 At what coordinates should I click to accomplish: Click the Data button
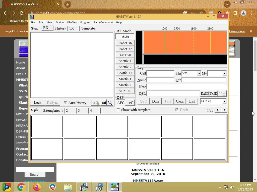pos(156,101)
